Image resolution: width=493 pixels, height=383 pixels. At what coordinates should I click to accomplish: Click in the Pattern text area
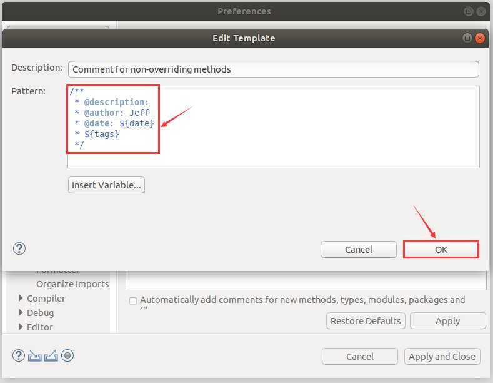273,127
